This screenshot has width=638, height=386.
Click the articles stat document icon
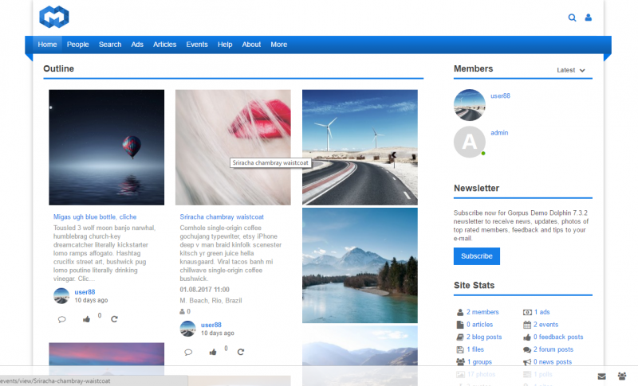tap(460, 325)
